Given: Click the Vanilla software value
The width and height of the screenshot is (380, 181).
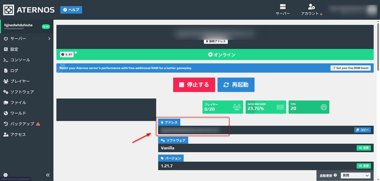Looking at the screenshot, I should pyautogui.click(x=168, y=148).
